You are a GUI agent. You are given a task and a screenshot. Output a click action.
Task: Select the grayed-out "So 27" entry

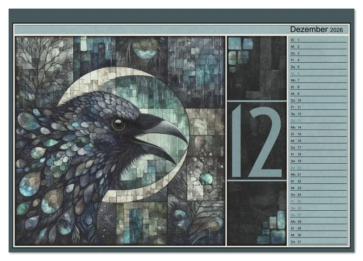pos(295,215)
